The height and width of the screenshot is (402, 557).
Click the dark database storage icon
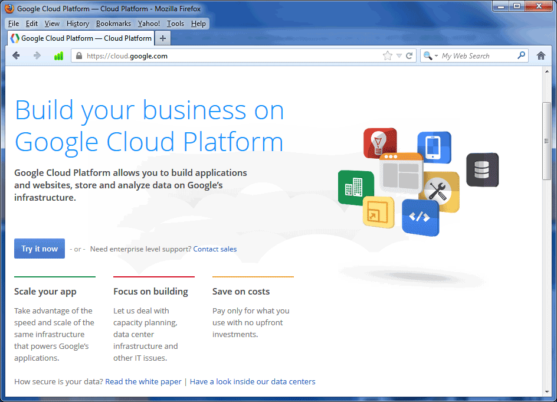point(483,169)
